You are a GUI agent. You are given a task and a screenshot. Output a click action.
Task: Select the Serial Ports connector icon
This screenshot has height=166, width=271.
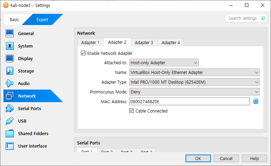point(9,108)
